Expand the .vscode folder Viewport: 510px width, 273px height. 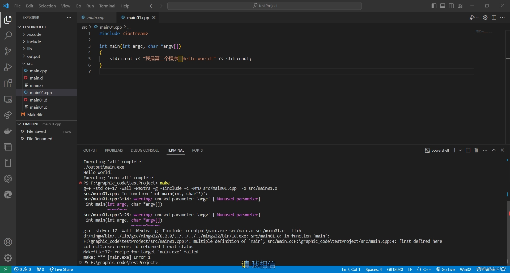point(46,34)
